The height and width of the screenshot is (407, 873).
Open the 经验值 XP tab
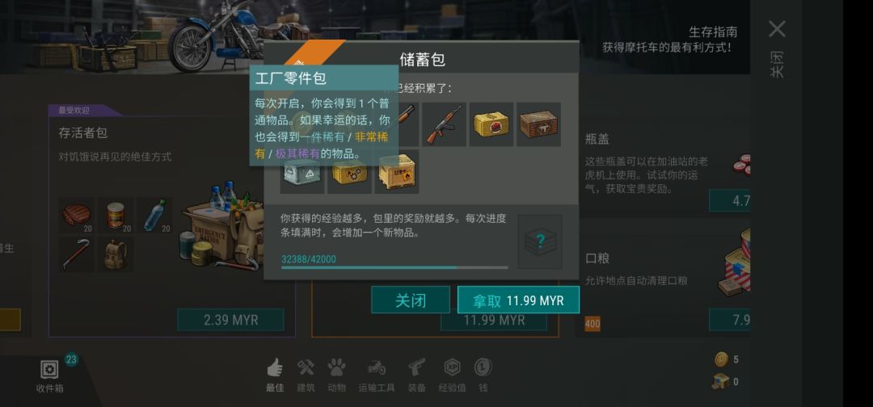[452, 376]
